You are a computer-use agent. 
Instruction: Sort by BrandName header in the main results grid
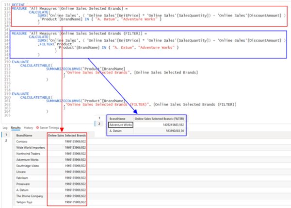(23, 135)
